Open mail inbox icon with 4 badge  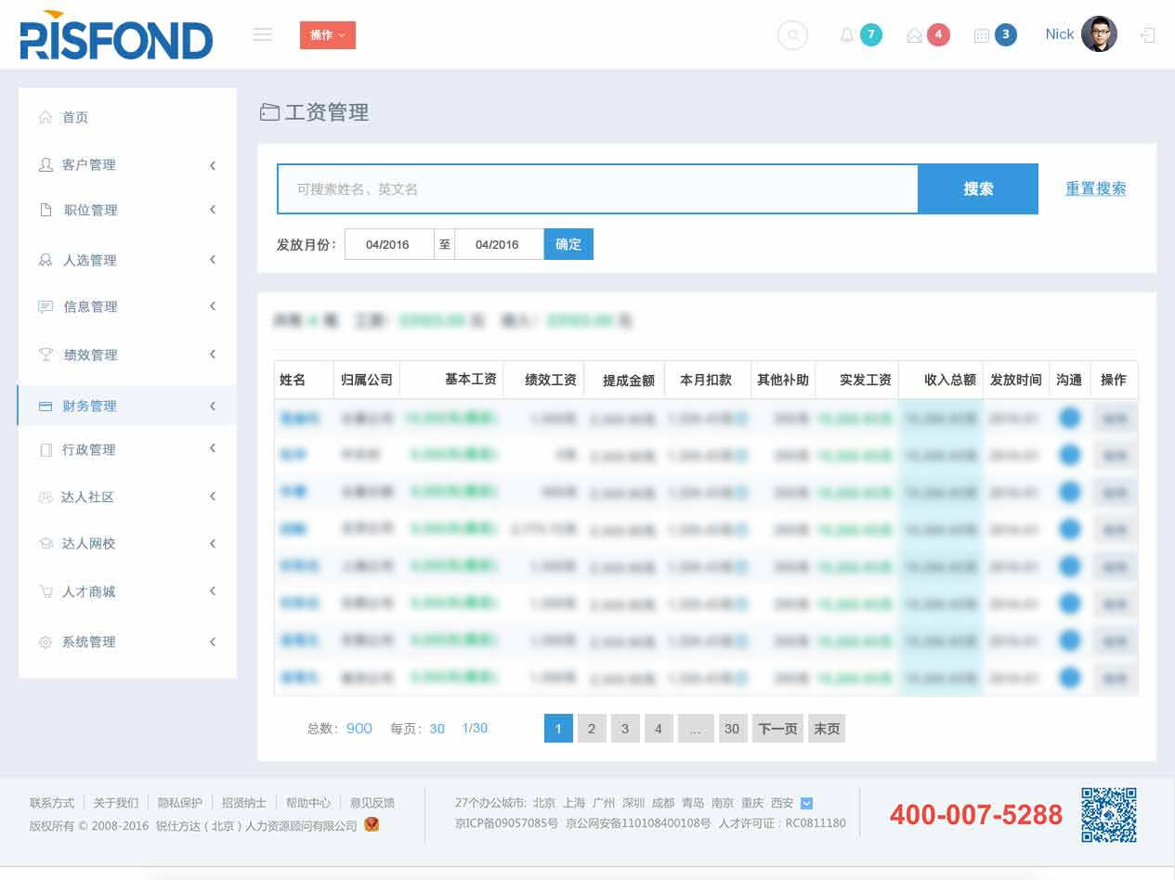914,35
